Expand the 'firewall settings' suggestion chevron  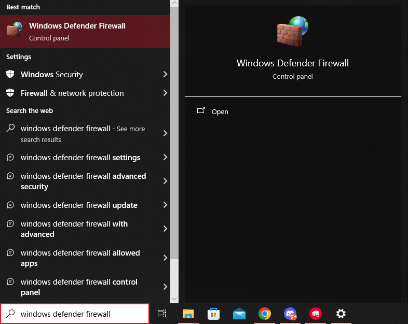click(x=165, y=157)
